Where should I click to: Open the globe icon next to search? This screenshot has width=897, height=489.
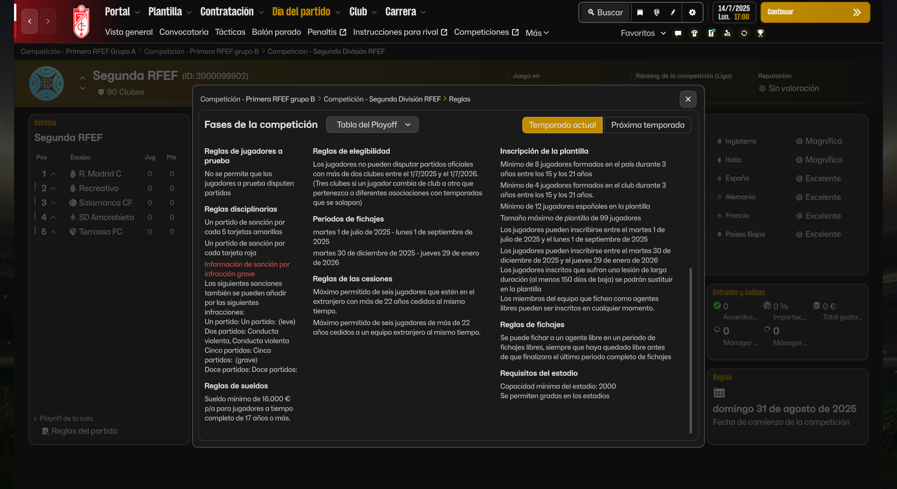pos(656,13)
